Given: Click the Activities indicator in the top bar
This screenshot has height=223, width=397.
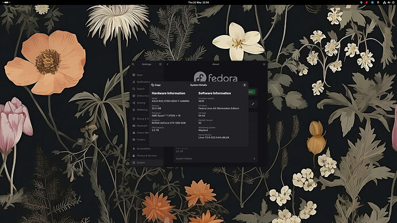Looking at the screenshot, I should [6, 2].
